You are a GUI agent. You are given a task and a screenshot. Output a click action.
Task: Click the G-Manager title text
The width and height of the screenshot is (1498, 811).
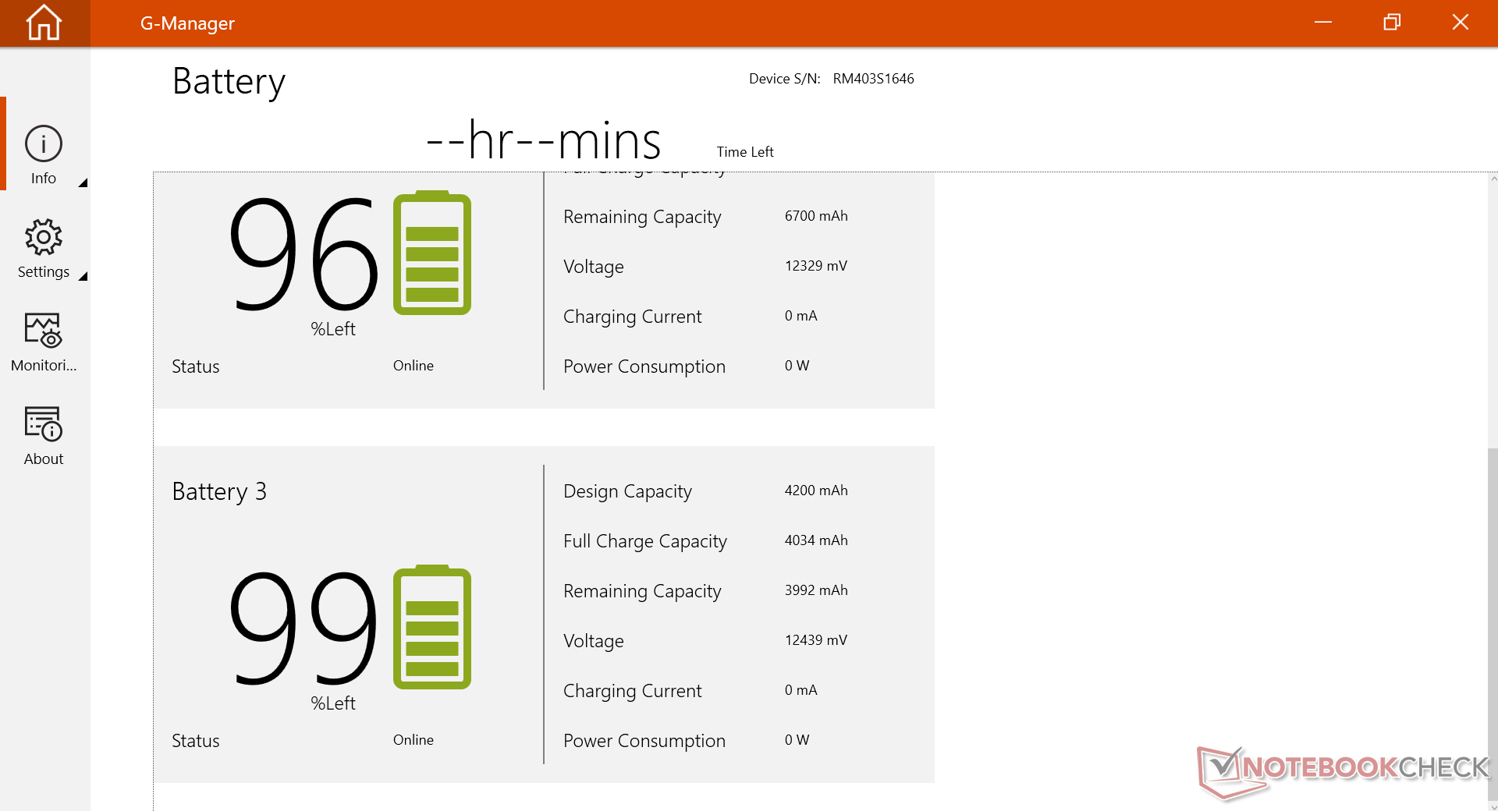pos(187,23)
